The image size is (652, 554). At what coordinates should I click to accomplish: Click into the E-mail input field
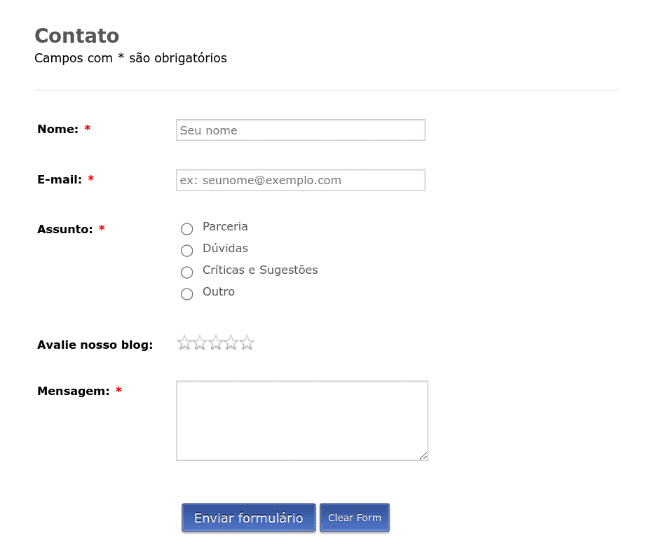click(x=301, y=180)
